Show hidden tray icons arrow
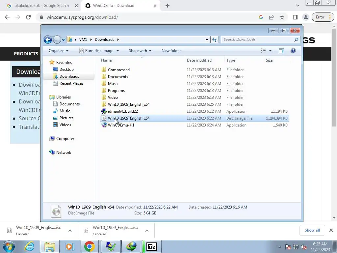Image resolution: width=337 pixels, height=253 pixels. click(280, 247)
